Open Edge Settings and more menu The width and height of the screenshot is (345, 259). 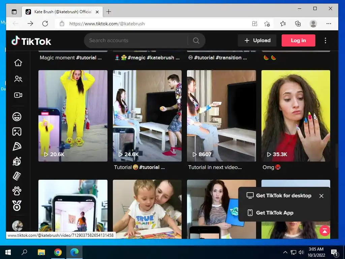pyautogui.click(x=329, y=24)
